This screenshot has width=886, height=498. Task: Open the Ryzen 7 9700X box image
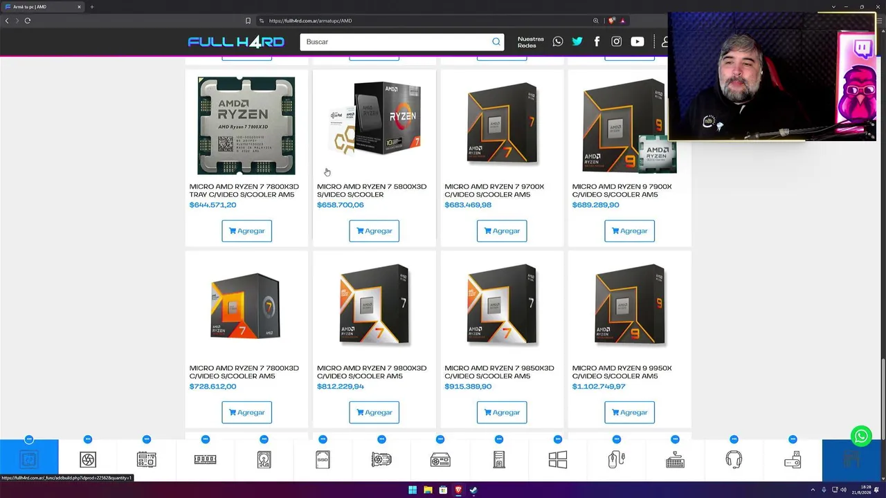(x=502, y=124)
